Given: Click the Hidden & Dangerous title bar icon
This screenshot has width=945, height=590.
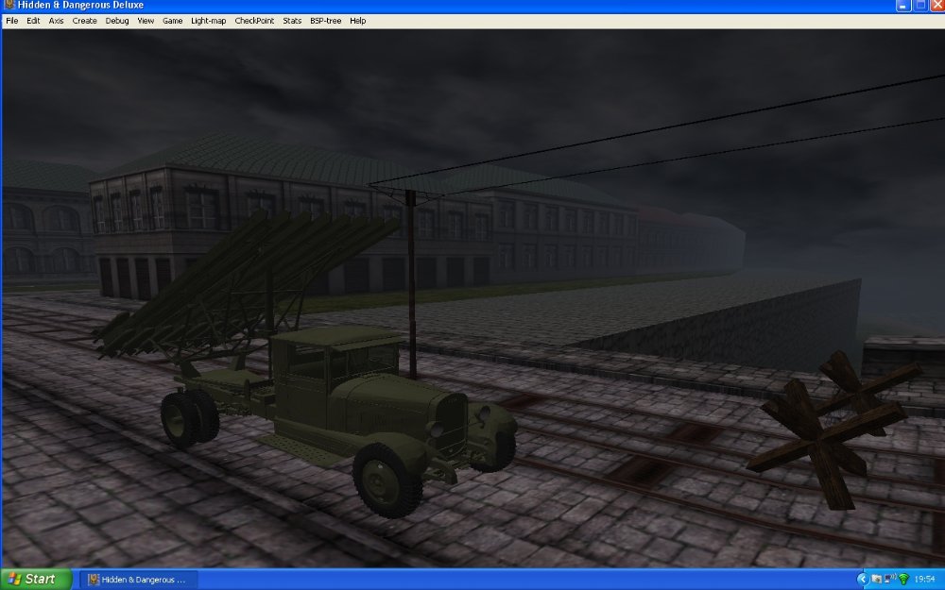Looking at the screenshot, I should 8,5.
